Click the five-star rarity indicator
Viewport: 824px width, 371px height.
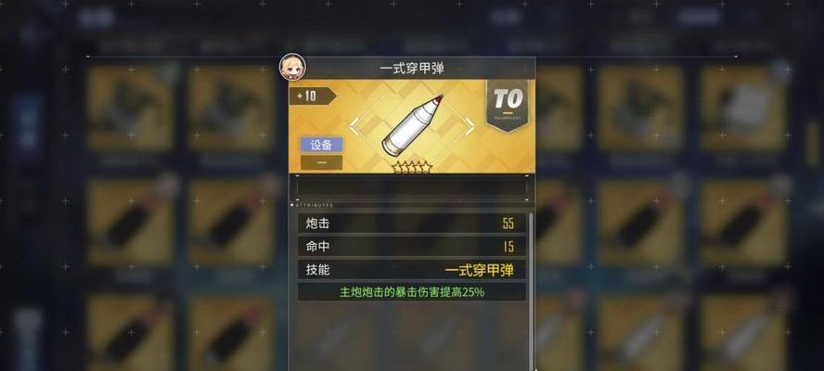pos(412,168)
